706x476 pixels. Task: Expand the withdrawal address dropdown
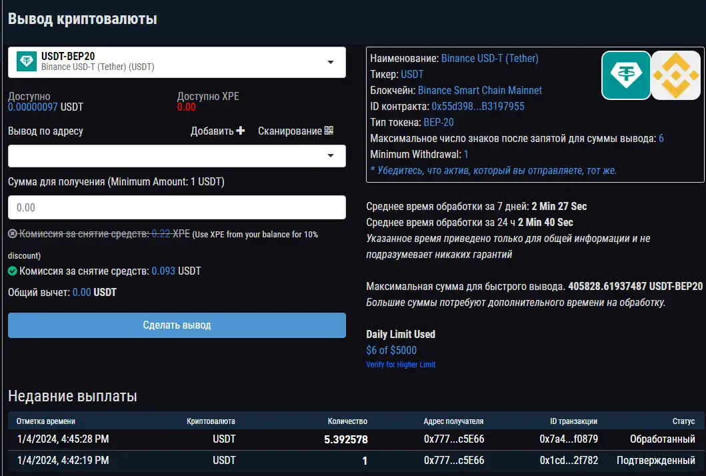point(177,156)
